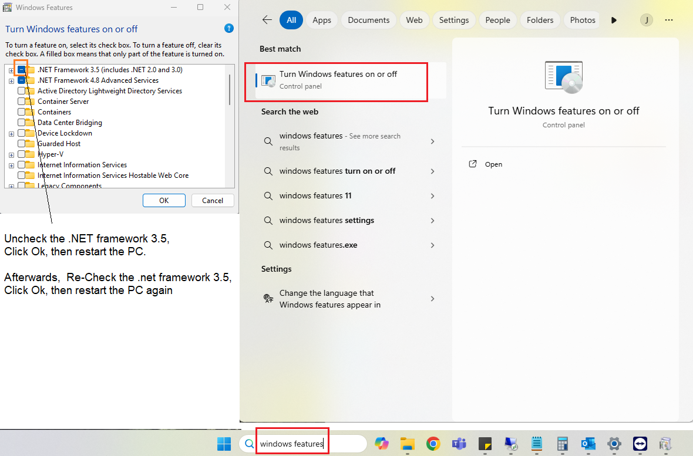Click Open under Turn Windows features on or off
The height and width of the screenshot is (456, 693).
click(x=493, y=164)
